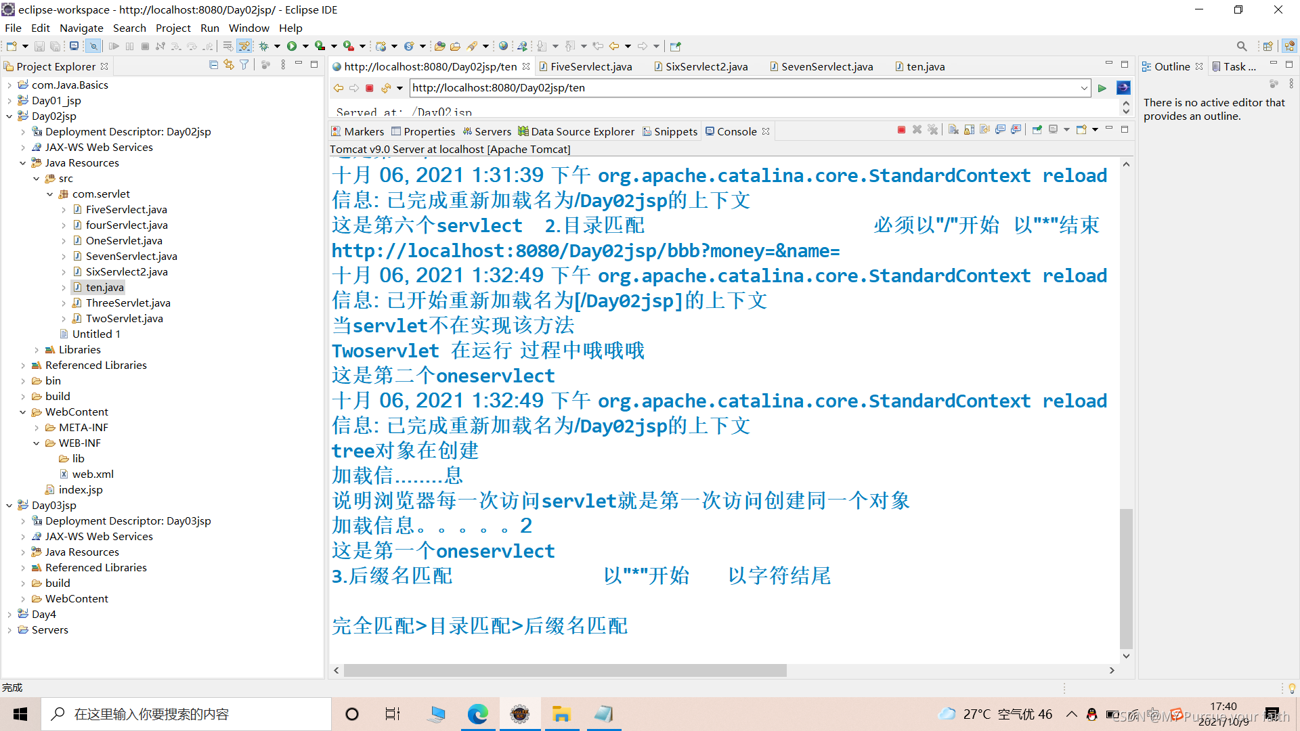Click the Debug bug icon in toolbar
The height and width of the screenshot is (731, 1300).
[264, 46]
